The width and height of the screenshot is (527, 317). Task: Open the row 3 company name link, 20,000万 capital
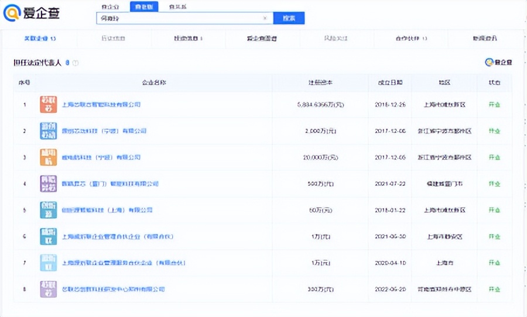101,157
